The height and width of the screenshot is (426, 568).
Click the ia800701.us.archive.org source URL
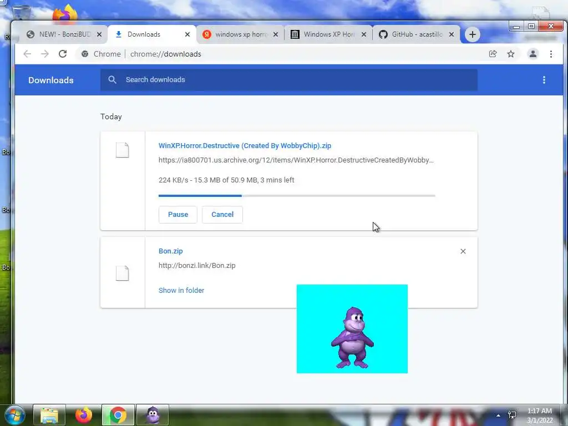pyautogui.click(x=296, y=160)
